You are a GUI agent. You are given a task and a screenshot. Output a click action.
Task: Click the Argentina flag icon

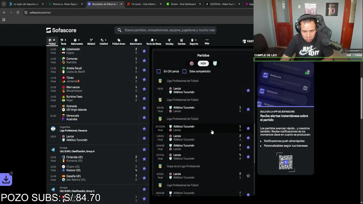pos(53,129)
